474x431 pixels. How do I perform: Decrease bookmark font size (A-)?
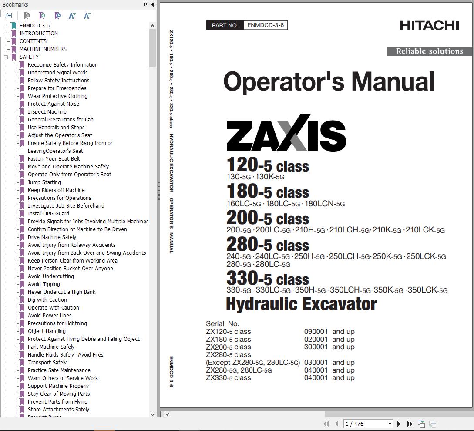(x=87, y=16)
